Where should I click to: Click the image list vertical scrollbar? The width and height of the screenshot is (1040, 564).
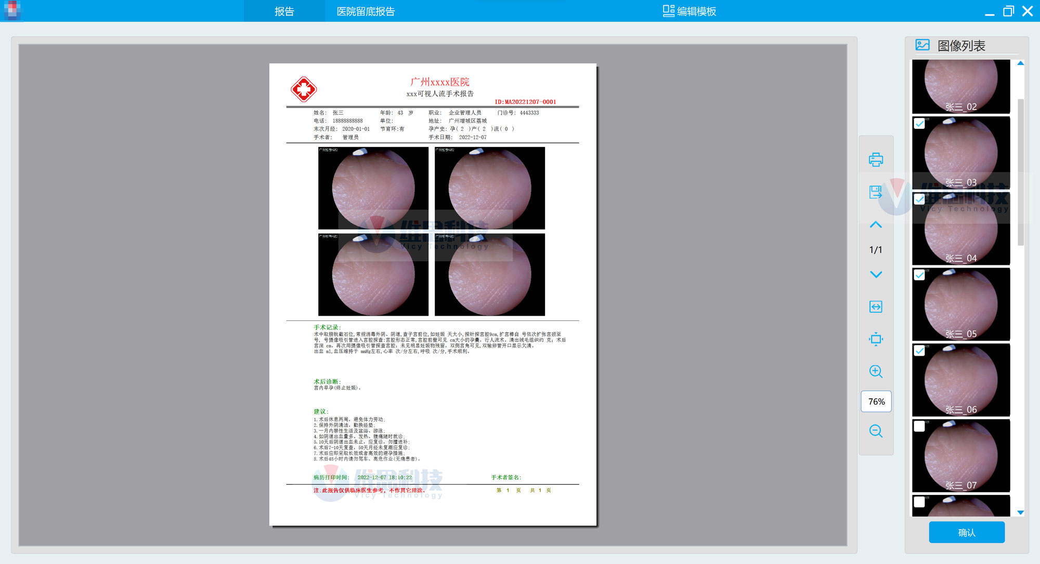pyautogui.click(x=1020, y=171)
